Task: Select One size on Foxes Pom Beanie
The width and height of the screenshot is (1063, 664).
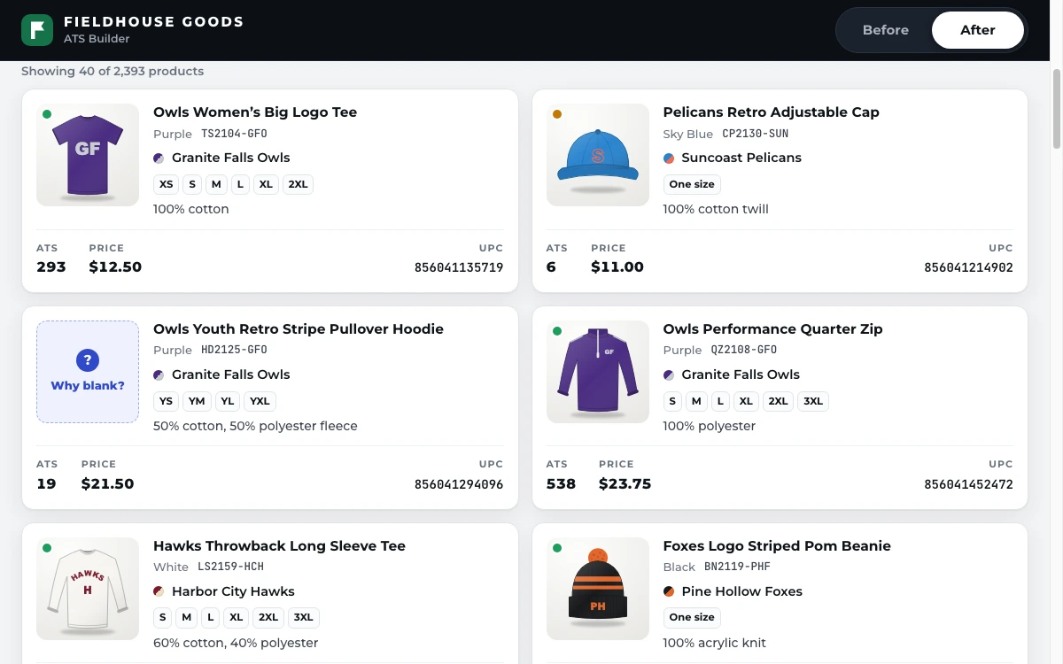Action: [x=692, y=618]
